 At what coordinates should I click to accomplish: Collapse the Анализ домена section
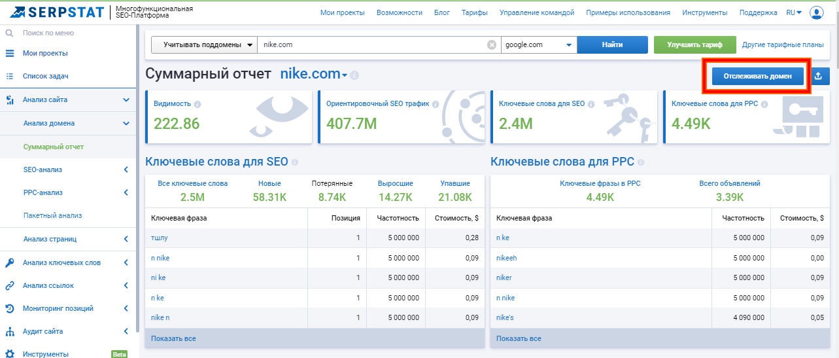tap(126, 123)
